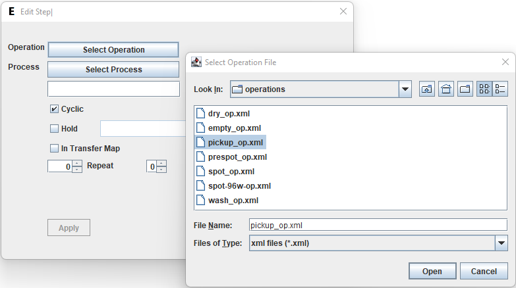Tick the In Transfer Map checkbox
Viewport: 516px width, 288px height.
pyautogui.click(x=55, y=149)
